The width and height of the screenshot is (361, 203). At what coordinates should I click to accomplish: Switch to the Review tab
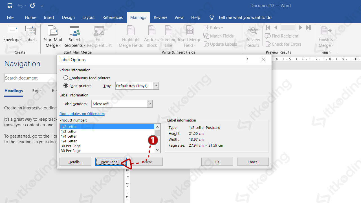coord(160,17)
